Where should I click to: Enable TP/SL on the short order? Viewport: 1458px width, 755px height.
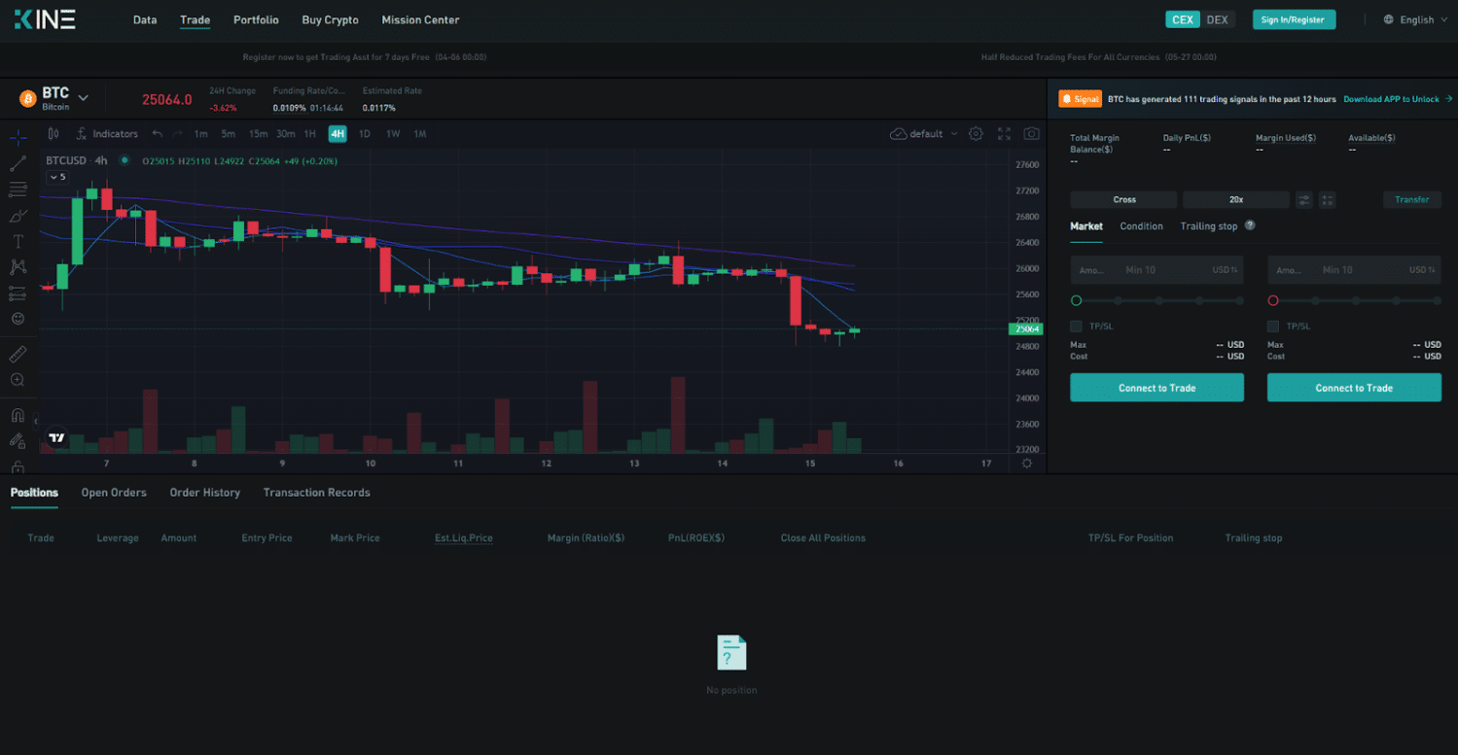click(1273, 326)
